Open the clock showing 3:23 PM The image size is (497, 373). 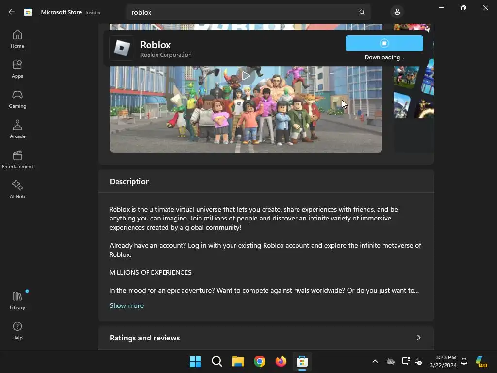click(443, 361)
